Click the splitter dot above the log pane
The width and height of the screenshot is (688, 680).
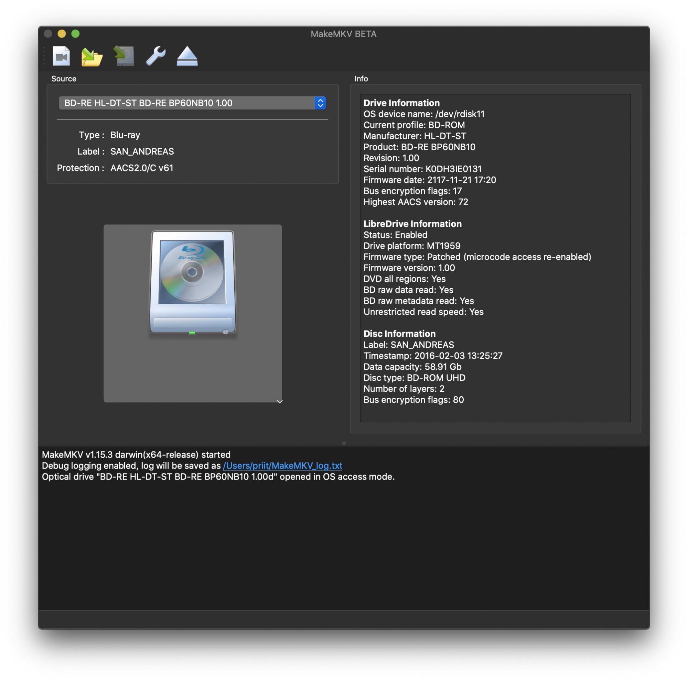[344, 443]
